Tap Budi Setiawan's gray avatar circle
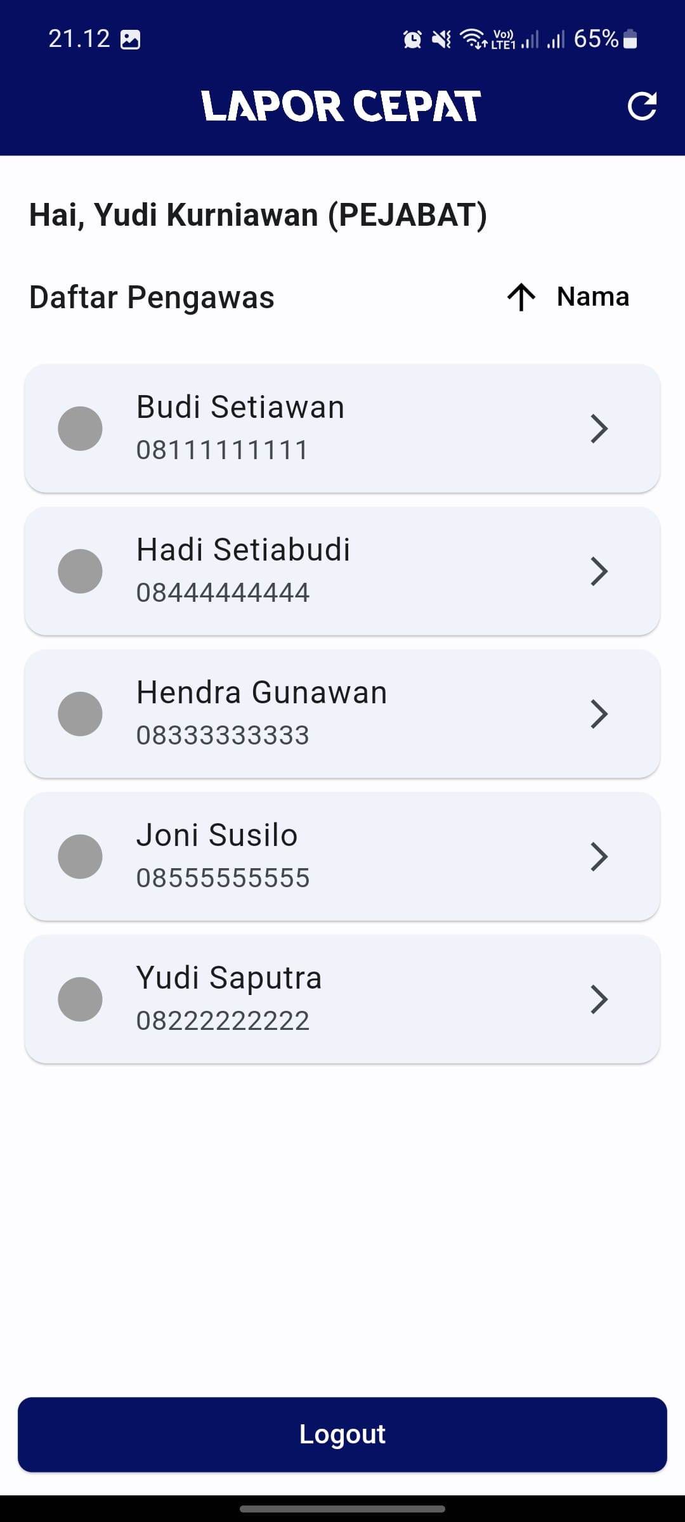Viewport: 685px width, 1522px height. tap(80, 429)
